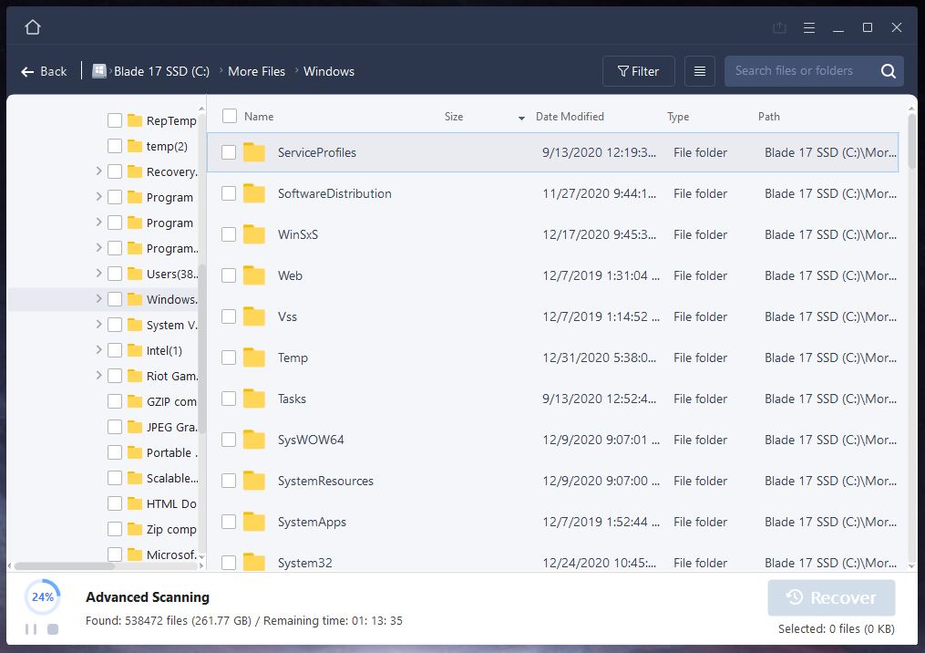The height and width of the screenshot is (653, 925).
Task: Expand the Windows tree node
Action: (x=98, y=299)
